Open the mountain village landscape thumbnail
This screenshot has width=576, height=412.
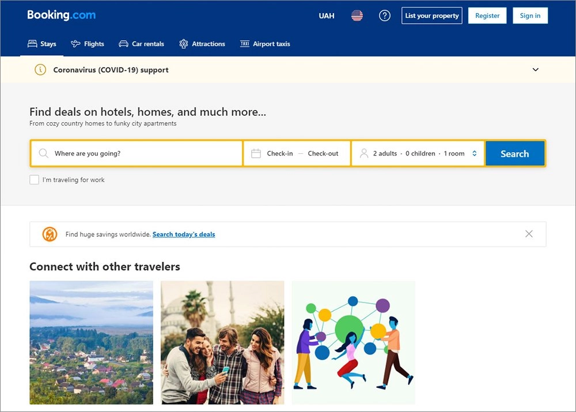91,342
